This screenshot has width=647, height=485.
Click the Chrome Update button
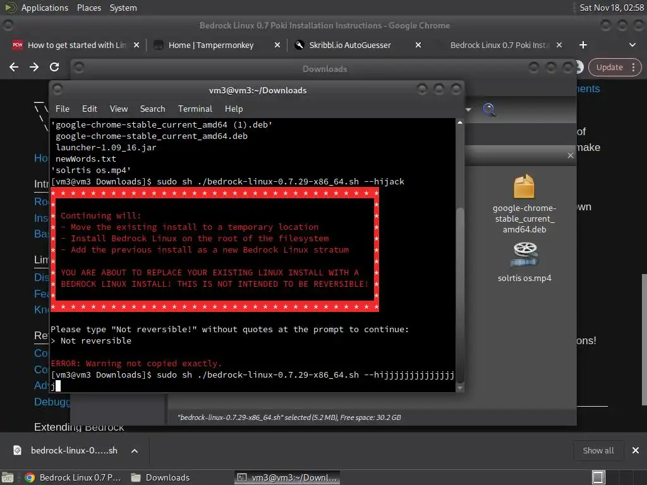[610, 67]
